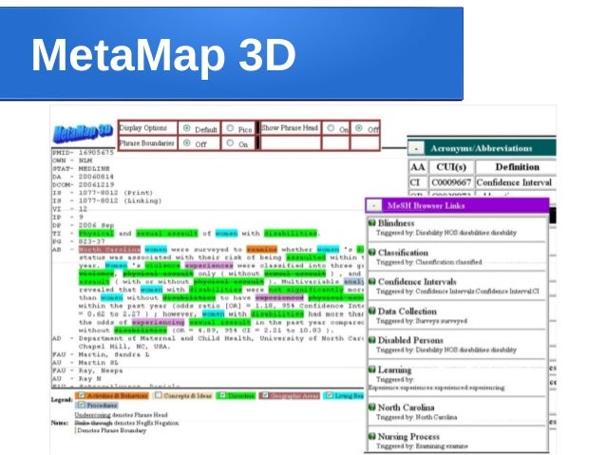The width and height of the screenshot is (606, 455).
Task: Click highlighted 'women' in the TI line
Action: 226,233
